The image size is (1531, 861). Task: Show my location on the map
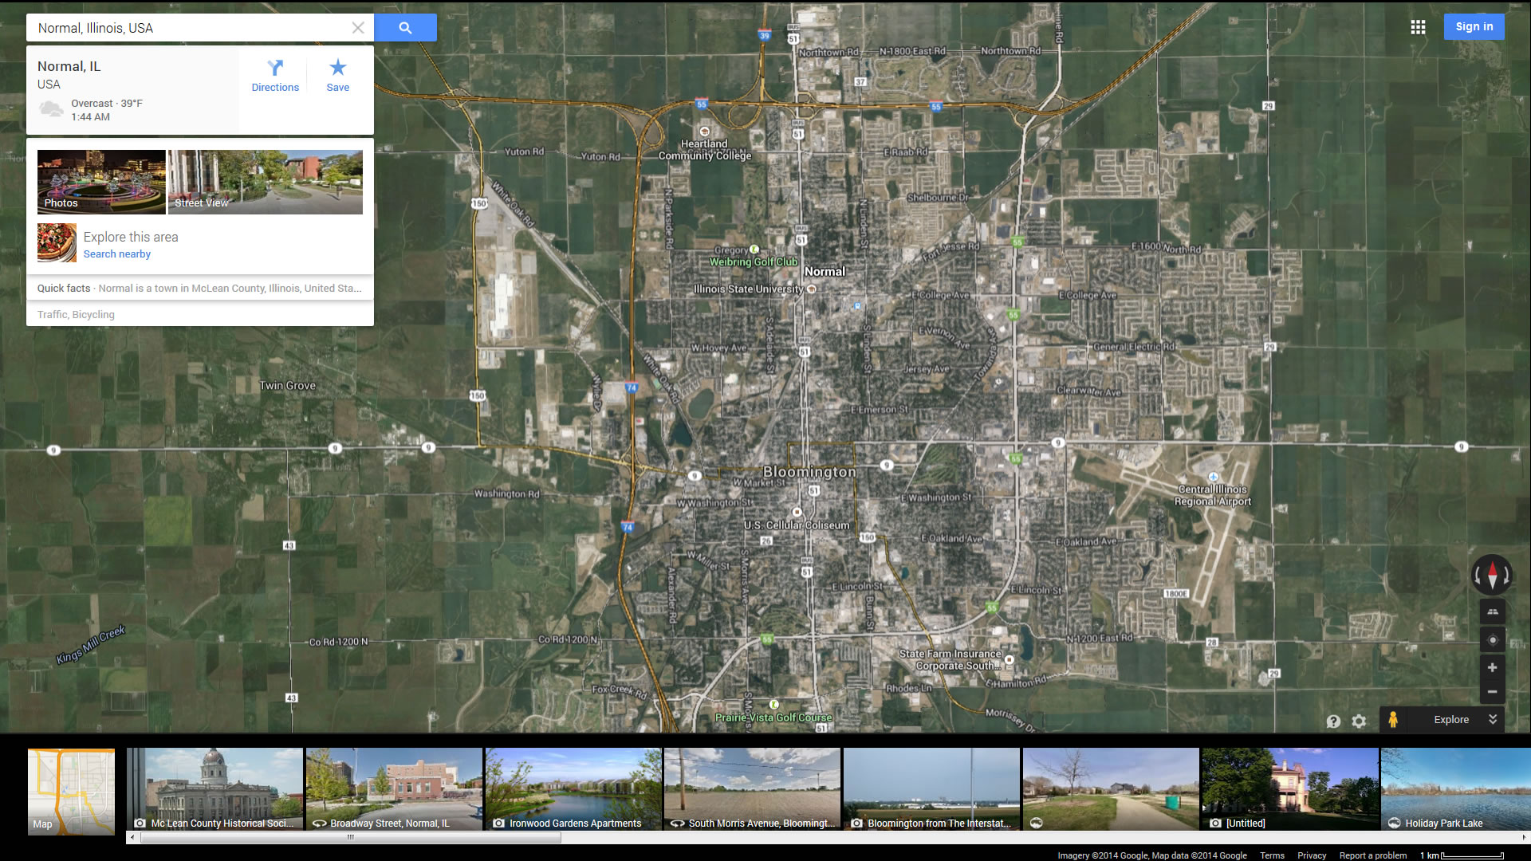coord(1492,639)
